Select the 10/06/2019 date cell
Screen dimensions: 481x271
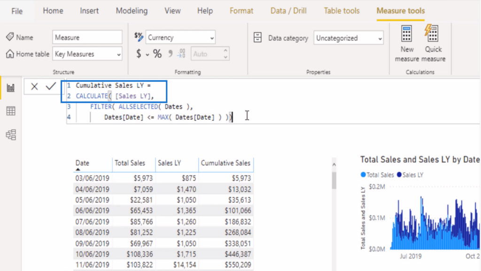click(x=93, y=254)
